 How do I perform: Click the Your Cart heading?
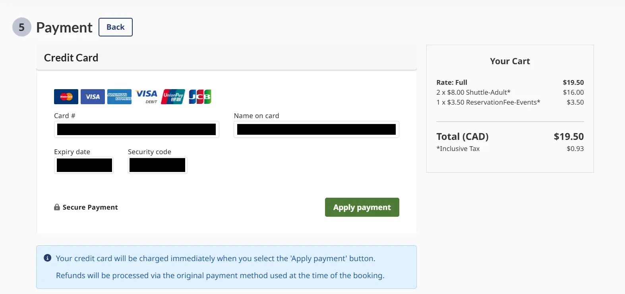(510, 61)
